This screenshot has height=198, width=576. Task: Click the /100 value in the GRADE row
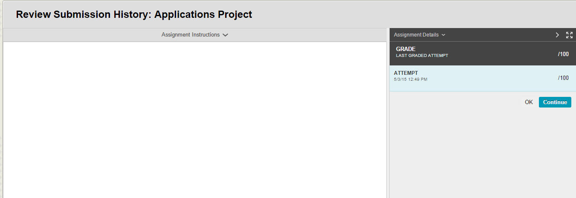click(x=563, y=54)
